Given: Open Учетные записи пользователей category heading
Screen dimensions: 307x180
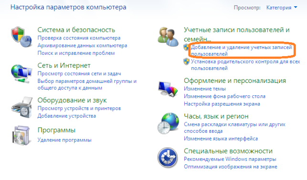Looking at the screenshot, I should coord(237,34).
